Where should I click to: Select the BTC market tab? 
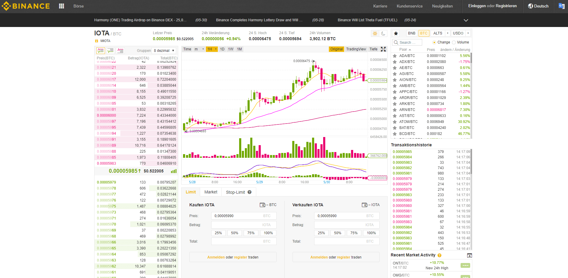pos(424,33)
